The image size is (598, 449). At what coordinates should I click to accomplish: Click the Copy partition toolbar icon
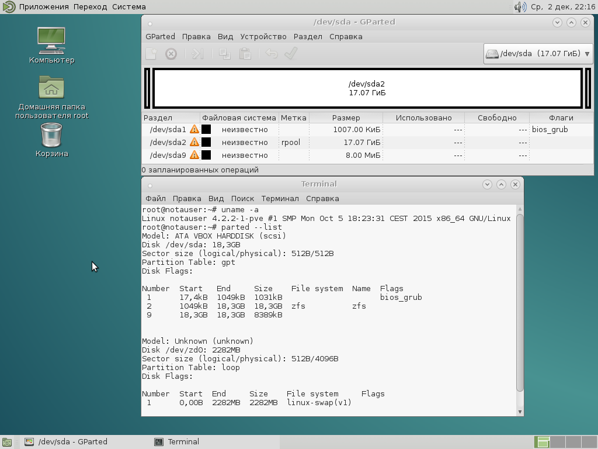pos(224,54)
